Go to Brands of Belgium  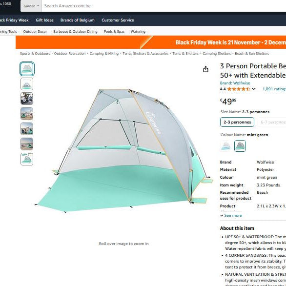click(78, 20)
